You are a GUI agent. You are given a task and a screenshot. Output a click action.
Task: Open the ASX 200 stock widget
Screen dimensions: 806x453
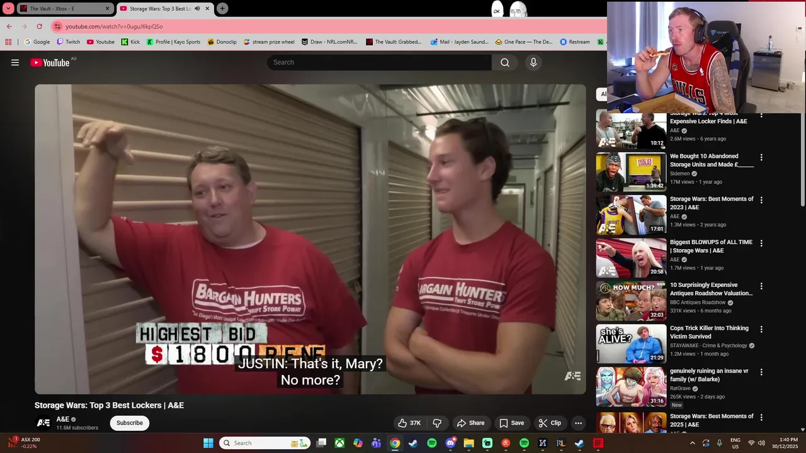24,443
